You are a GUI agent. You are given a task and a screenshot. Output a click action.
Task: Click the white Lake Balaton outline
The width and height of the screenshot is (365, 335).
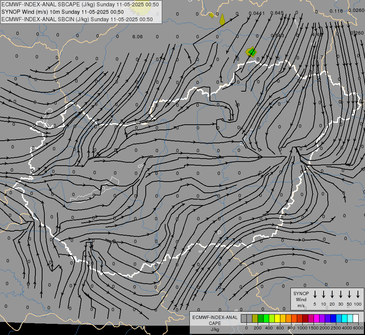click(x=94, y=191)
